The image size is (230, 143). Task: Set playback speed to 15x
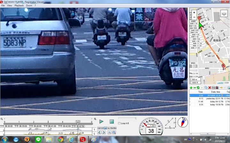pyautogui.click(x=112, y=128)
